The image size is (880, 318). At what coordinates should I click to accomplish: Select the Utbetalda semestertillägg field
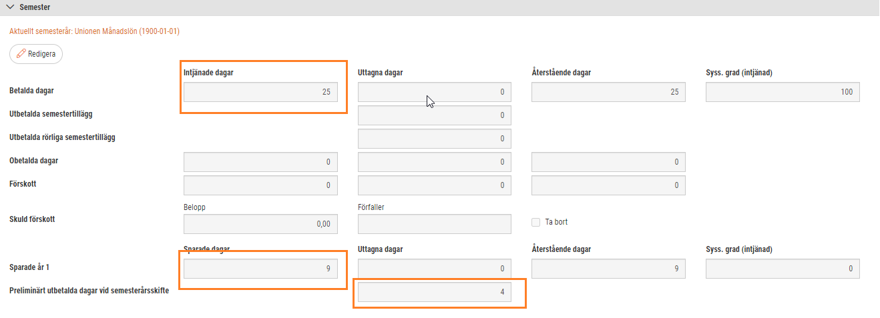[x=435, y=115]
